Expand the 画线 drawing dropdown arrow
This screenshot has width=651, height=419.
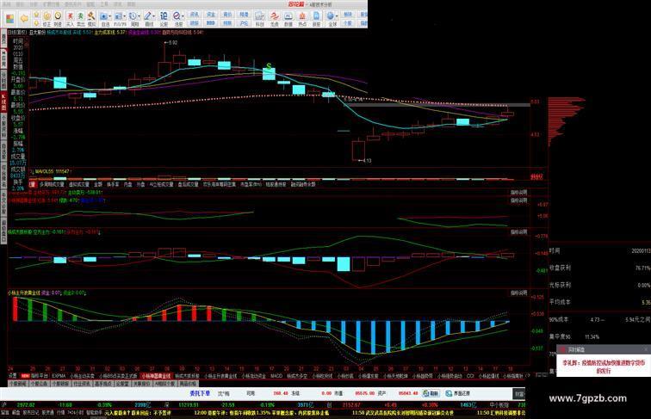(154, 16)
